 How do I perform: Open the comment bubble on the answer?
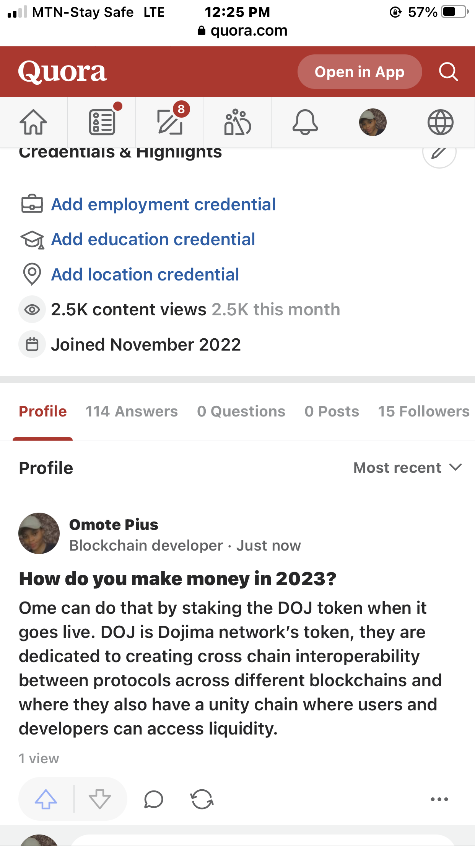pos(154,799)
